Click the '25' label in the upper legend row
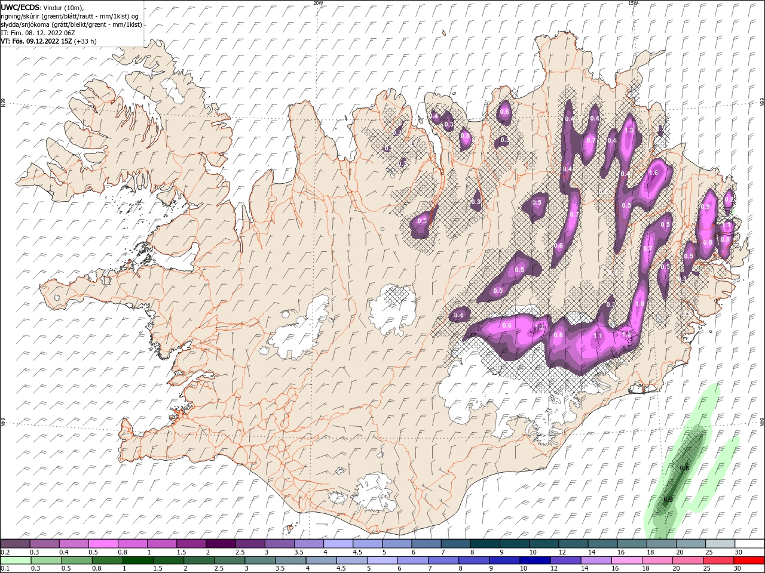Screen dimensions: 765x573 [709, 552]
